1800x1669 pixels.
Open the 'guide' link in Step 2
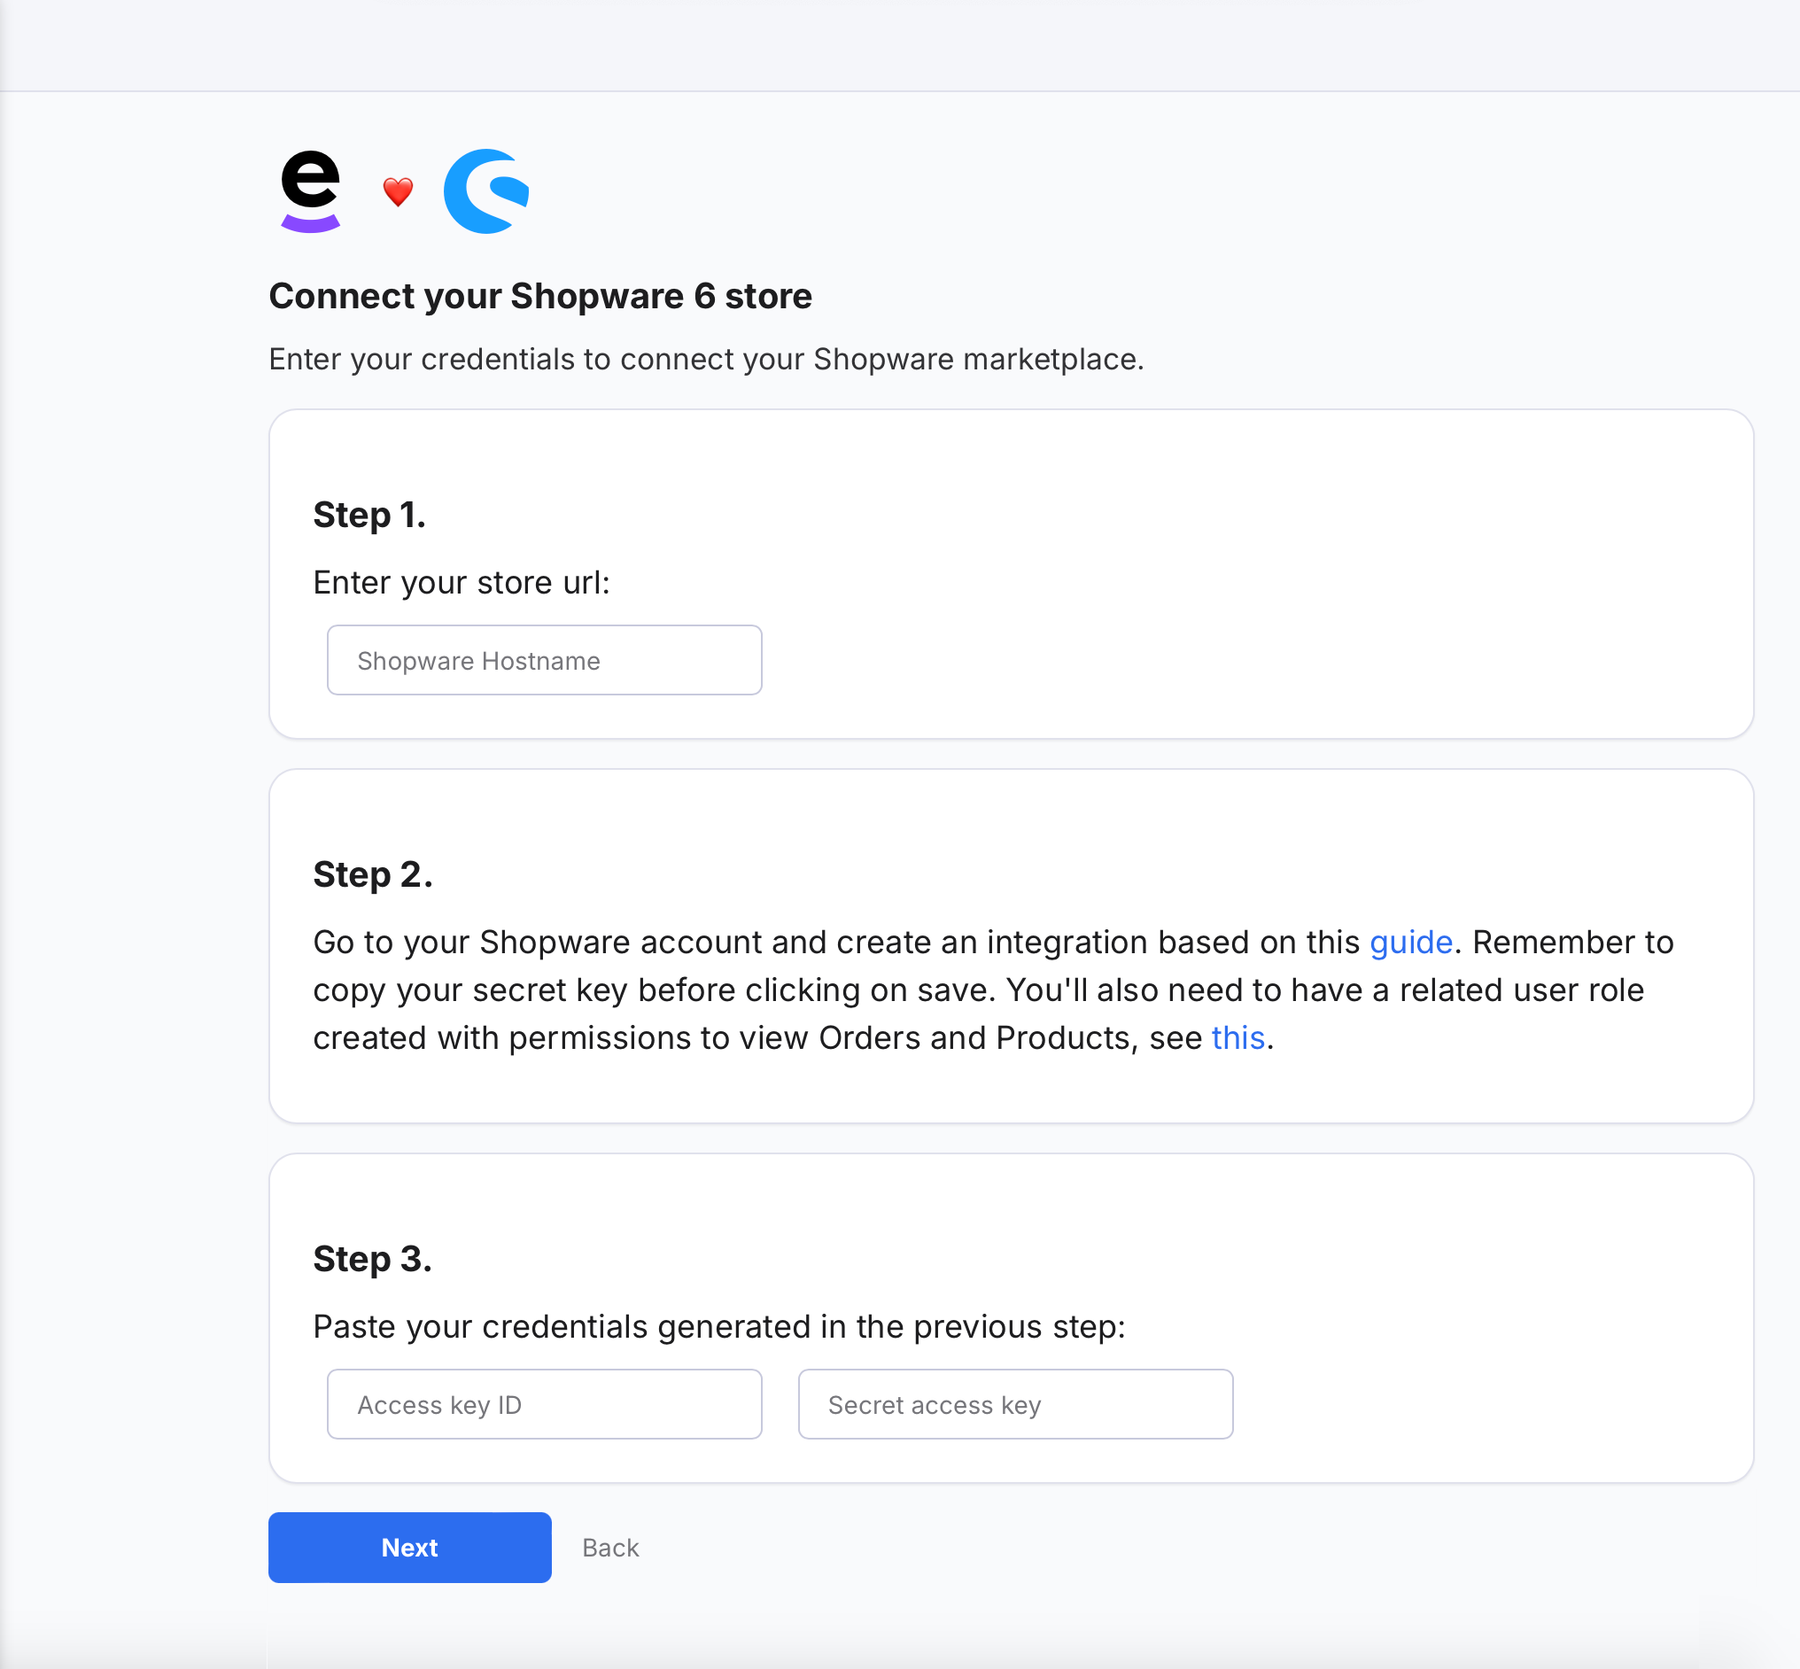click(x=1411, y=942)
